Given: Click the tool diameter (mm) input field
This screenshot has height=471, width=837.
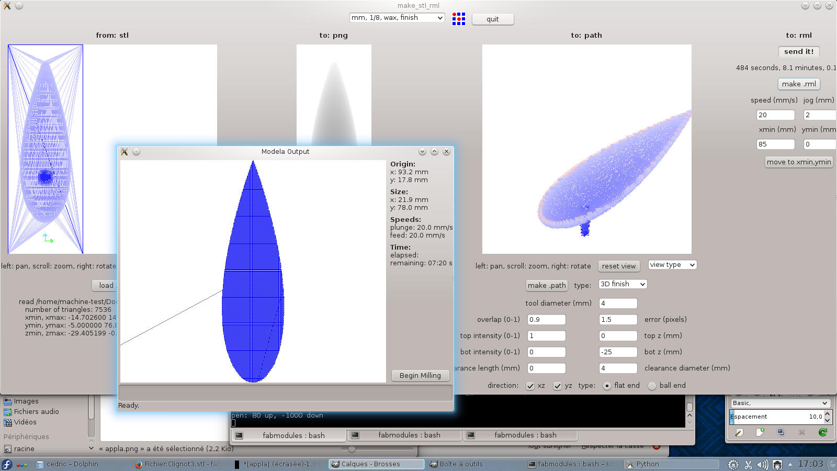Looking at the screenshot, I should click(618, 304).
